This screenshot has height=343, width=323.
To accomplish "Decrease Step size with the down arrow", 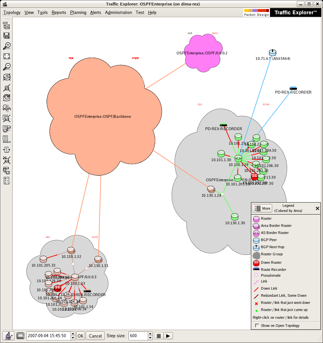I will pyautogui.click(x=151, y=338).
